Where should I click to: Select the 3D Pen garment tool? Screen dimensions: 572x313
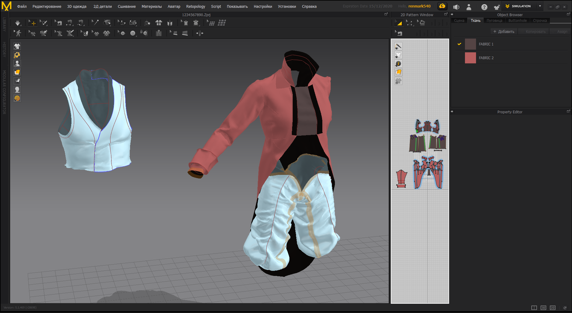tap(44, 33)
